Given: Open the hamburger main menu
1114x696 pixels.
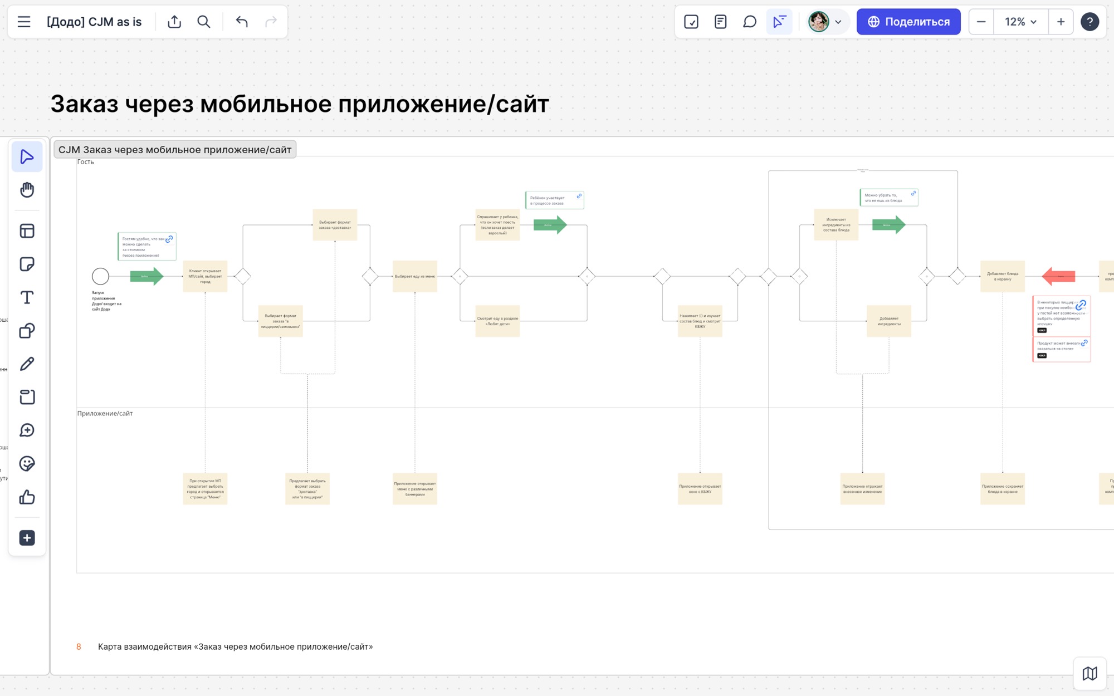Looking at the screenshot, I should coord(24,22).
